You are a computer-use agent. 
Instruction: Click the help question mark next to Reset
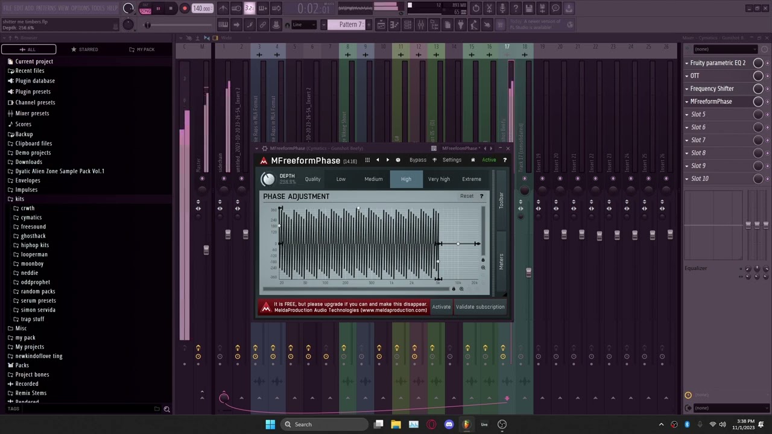pos(481,196)
